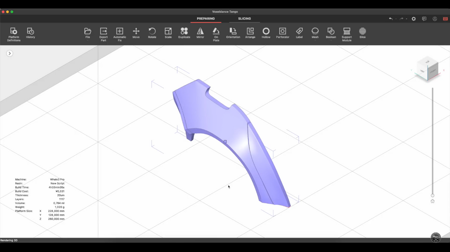Viewport: 450px width, 252px height.
Task: Click the LEFT face of view cube
Action: pos(422,71)
